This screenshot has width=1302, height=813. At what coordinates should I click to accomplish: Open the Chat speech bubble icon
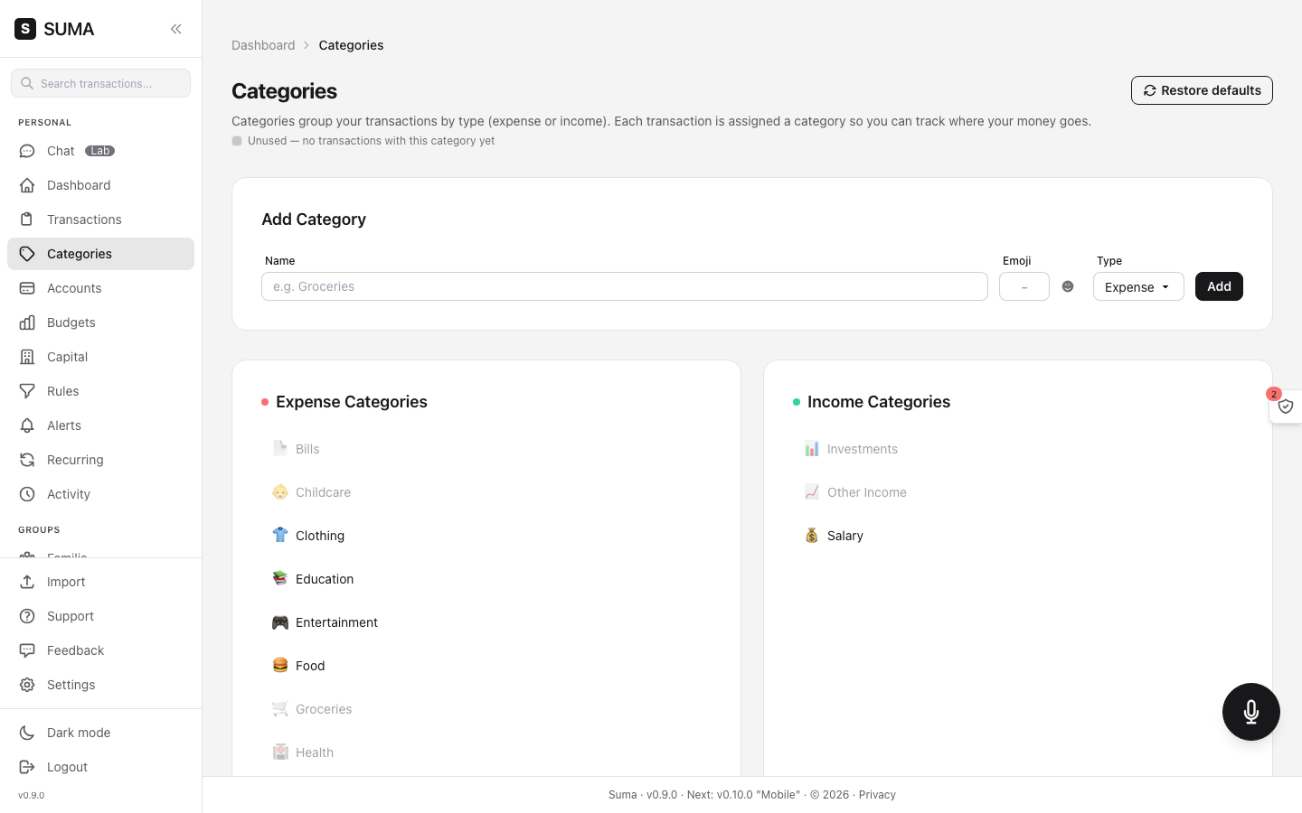tap(27, 151)
